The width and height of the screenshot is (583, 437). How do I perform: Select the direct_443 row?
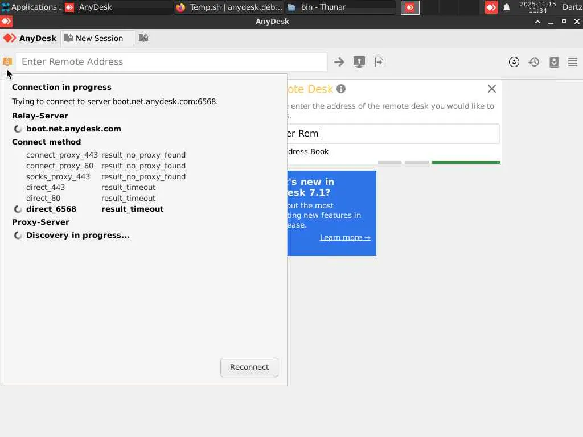[x=91, y=187]
